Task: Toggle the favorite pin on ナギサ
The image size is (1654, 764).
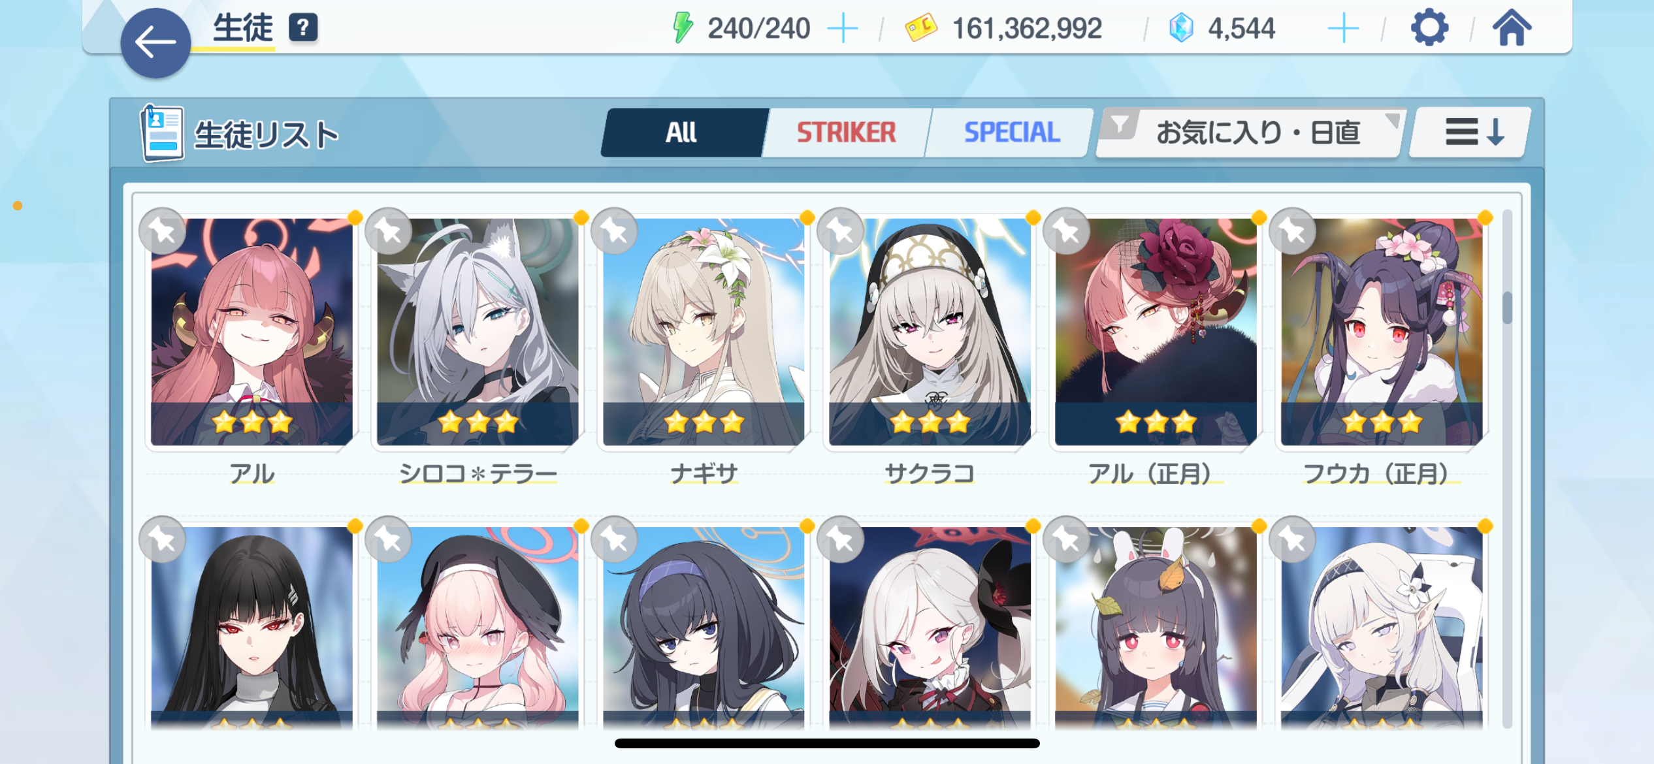Action: pos(615,231)
